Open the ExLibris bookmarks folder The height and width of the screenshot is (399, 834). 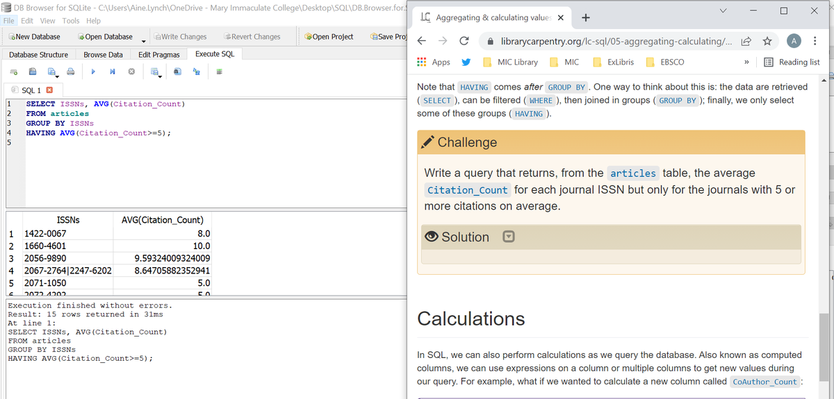pos(613,62)
